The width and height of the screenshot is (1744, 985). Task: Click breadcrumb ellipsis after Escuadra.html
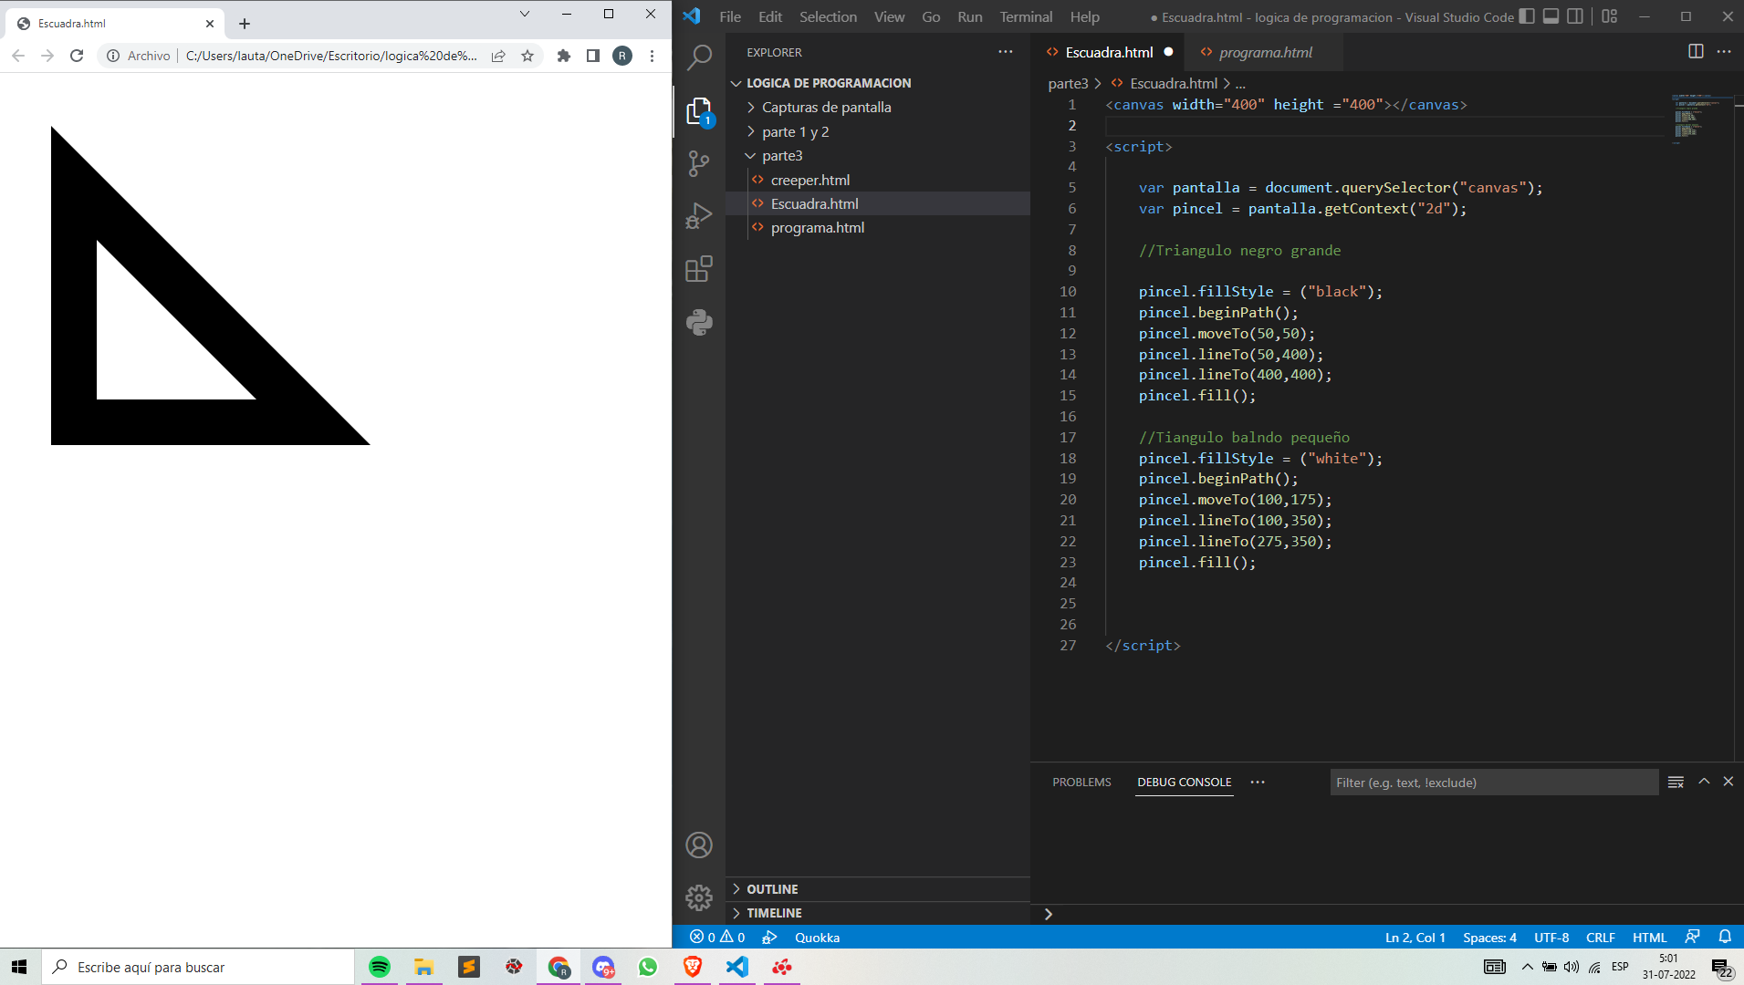click(1240, 83)
